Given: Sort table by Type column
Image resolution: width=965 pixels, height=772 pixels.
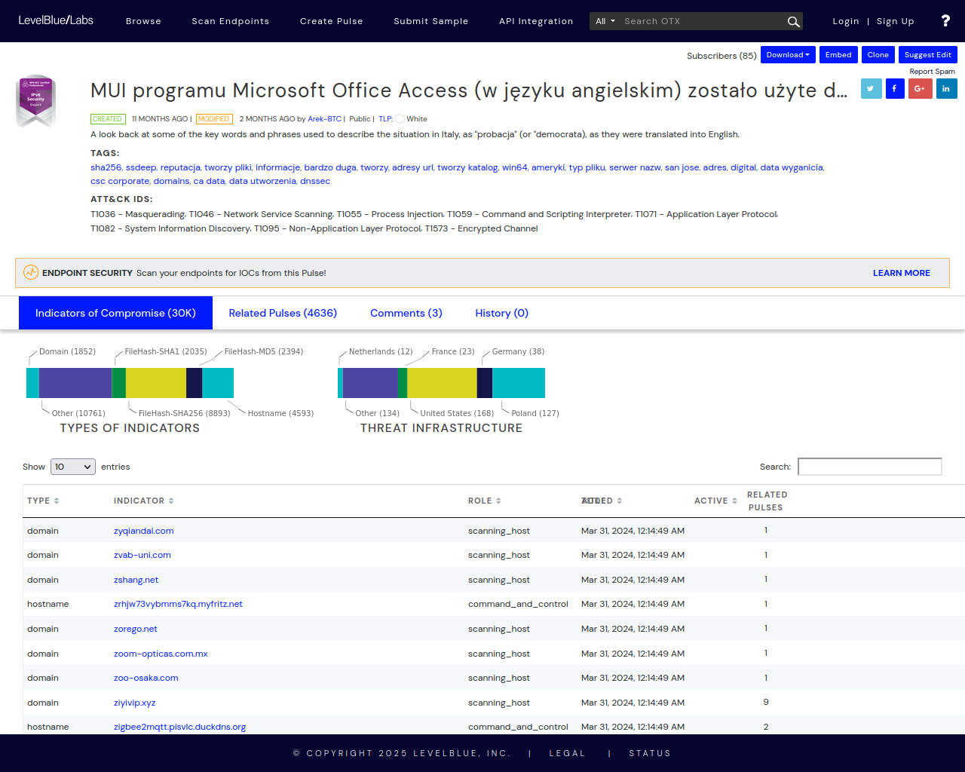Looking at the screenshot, I should (43, 501).
